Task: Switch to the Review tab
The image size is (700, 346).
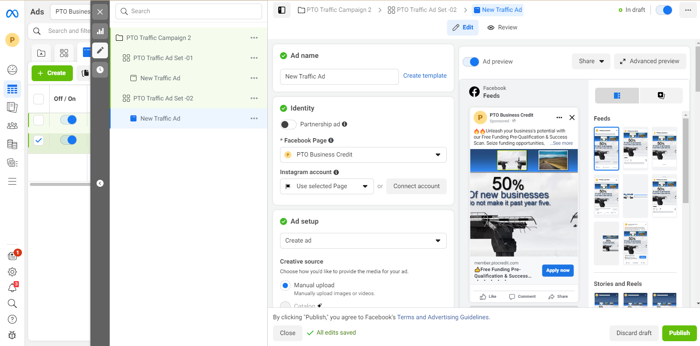Action: pos(503,28)
